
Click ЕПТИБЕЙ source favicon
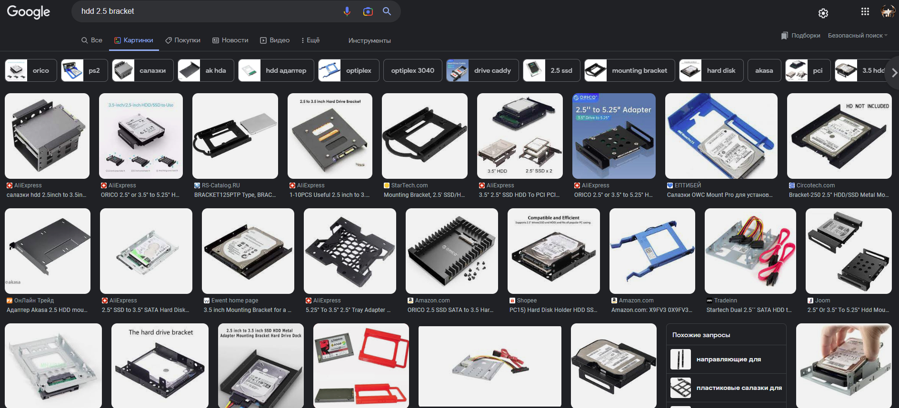pyautogui.click(x=670, y=185)
